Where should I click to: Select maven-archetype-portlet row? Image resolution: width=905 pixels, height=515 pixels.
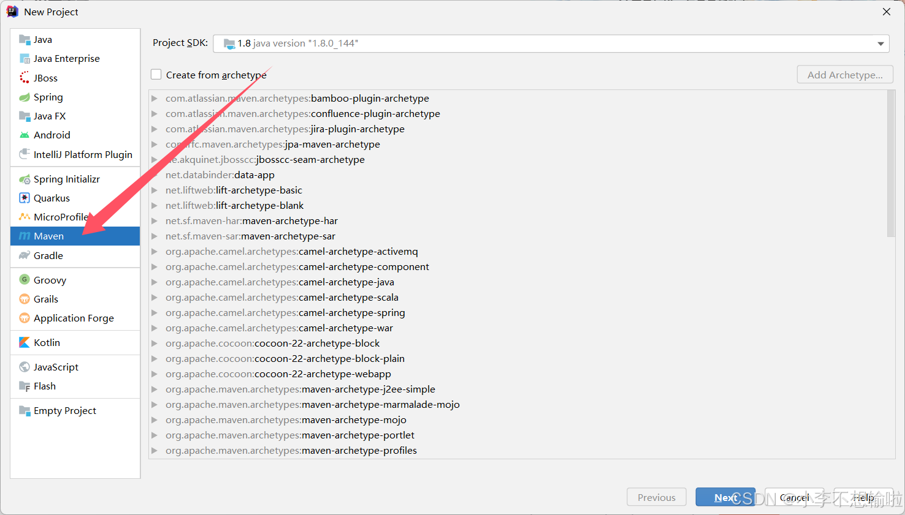[518, 435]
